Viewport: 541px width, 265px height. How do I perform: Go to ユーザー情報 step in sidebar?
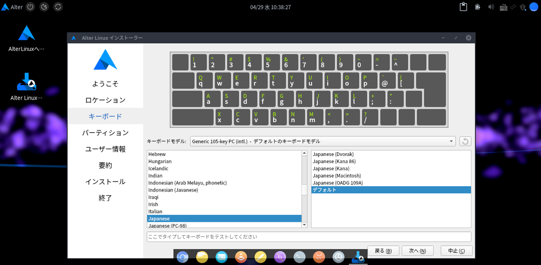tap(105, 149)
